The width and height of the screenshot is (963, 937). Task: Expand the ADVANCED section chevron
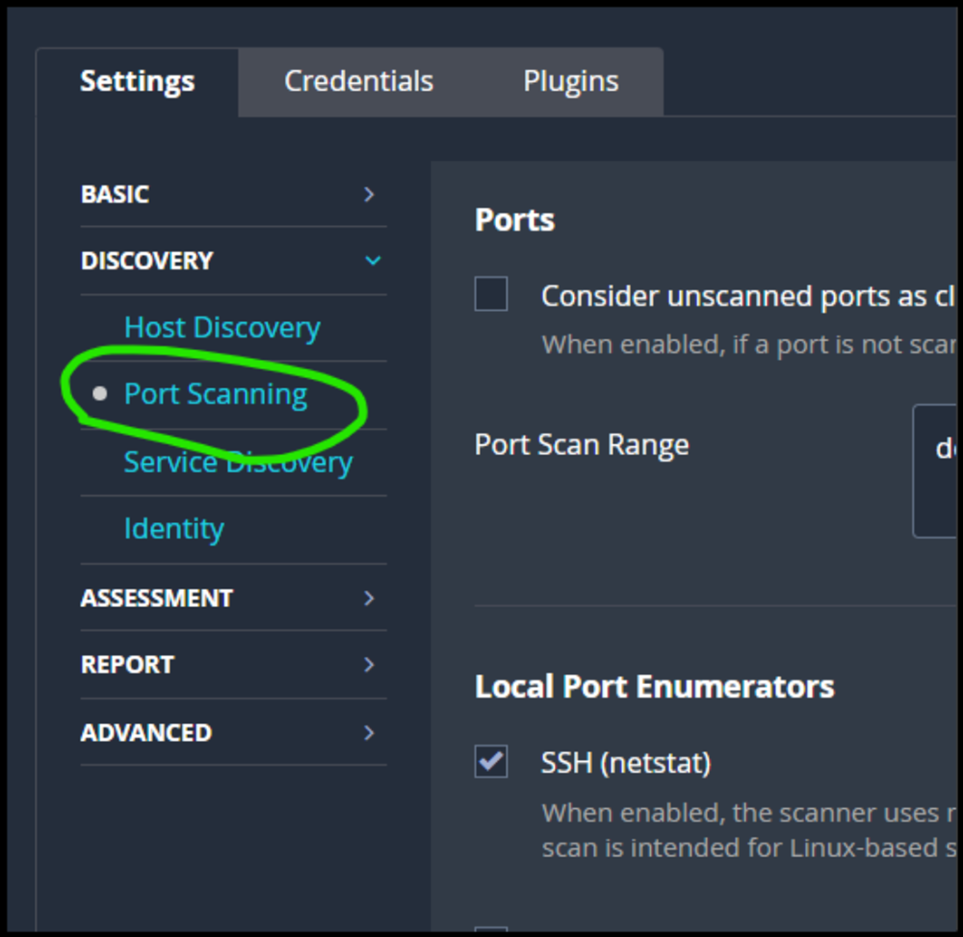tap(369, 732)
